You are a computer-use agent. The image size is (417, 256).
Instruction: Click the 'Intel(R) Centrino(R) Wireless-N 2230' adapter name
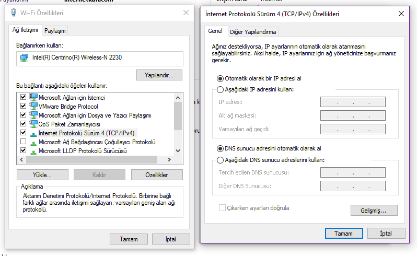point(77,57)
